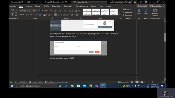Select the Format Painter brush
Screen dimensions: 175x98
pyautogui.click(x=16, y=16)
